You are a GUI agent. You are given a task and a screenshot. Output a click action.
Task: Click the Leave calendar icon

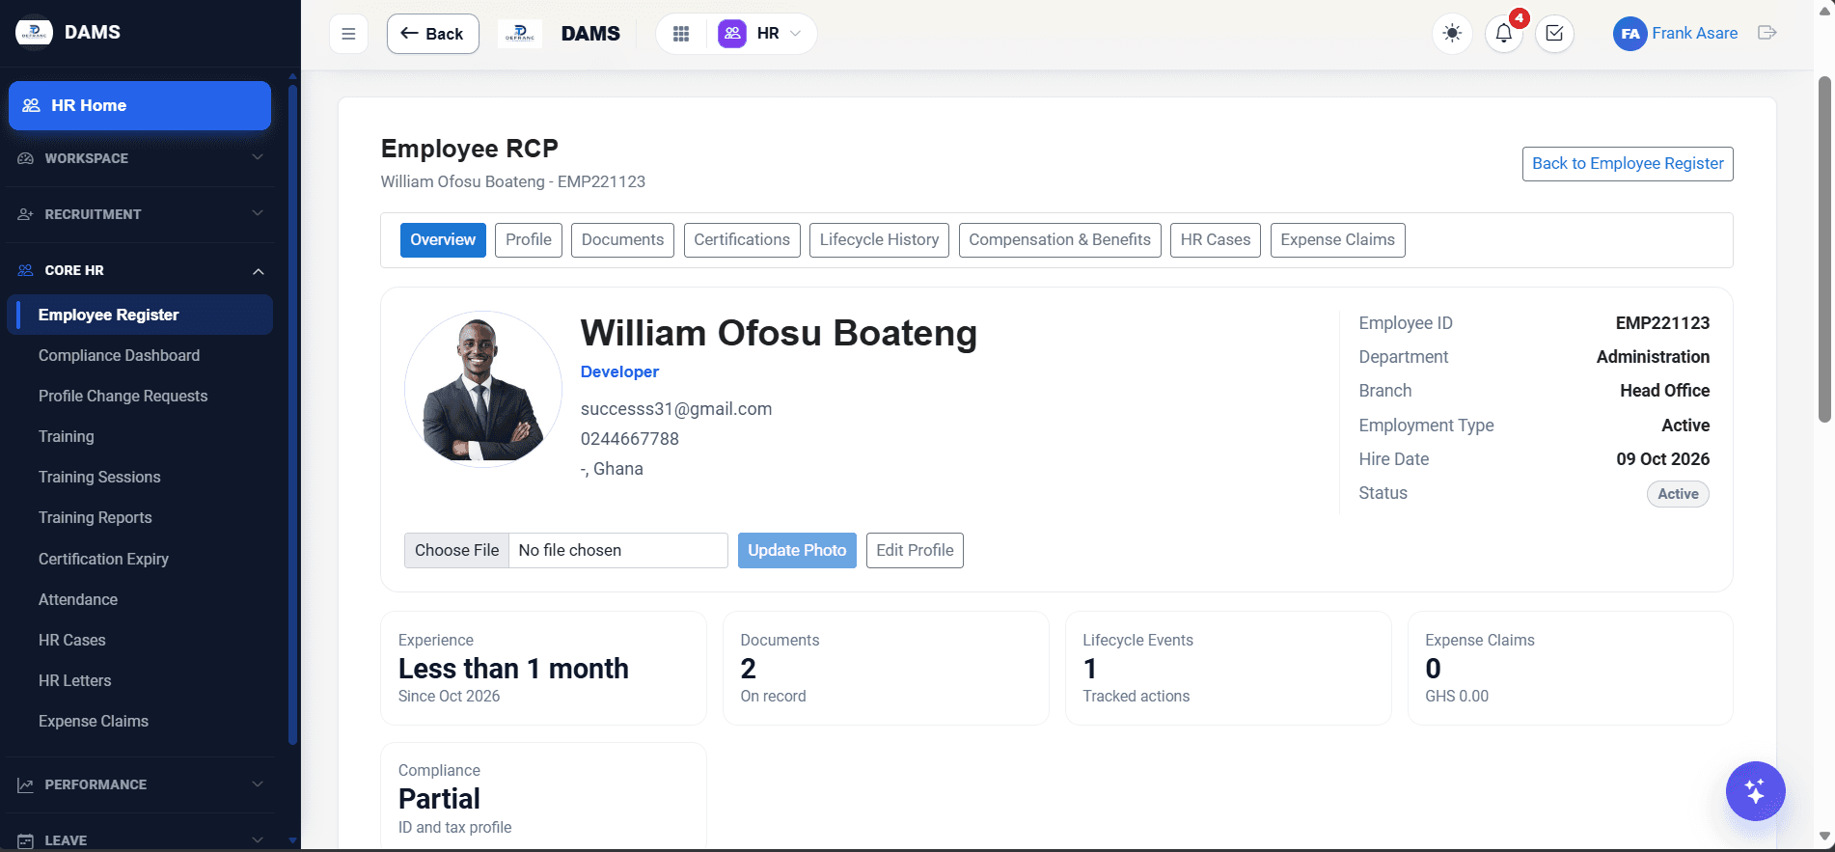click(x=26, y=840)
